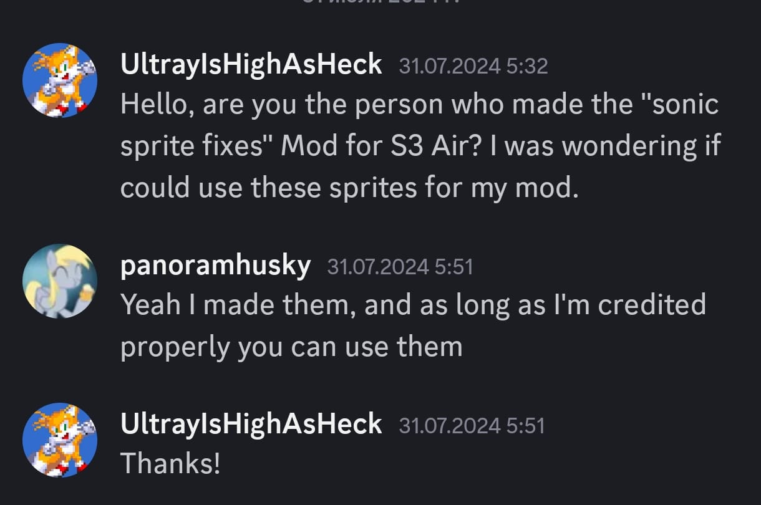Viewport: 761px width, 505px height.
Task: Click the panoramhusky username
Action: point(215,266)
